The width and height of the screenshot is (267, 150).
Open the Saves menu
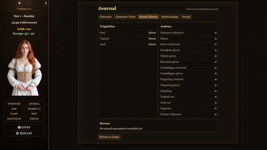24,127
